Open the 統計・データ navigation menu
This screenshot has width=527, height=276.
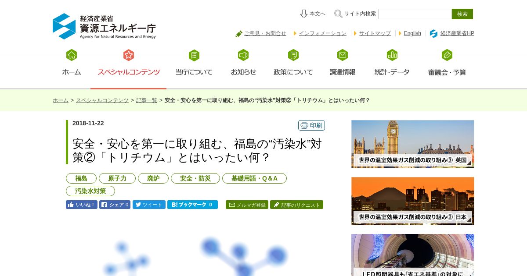click(x=392, y=72)
